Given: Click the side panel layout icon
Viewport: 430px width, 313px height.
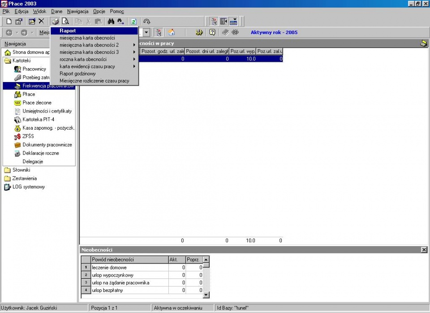Looking at the screenshot, I should tap(224, 22).
